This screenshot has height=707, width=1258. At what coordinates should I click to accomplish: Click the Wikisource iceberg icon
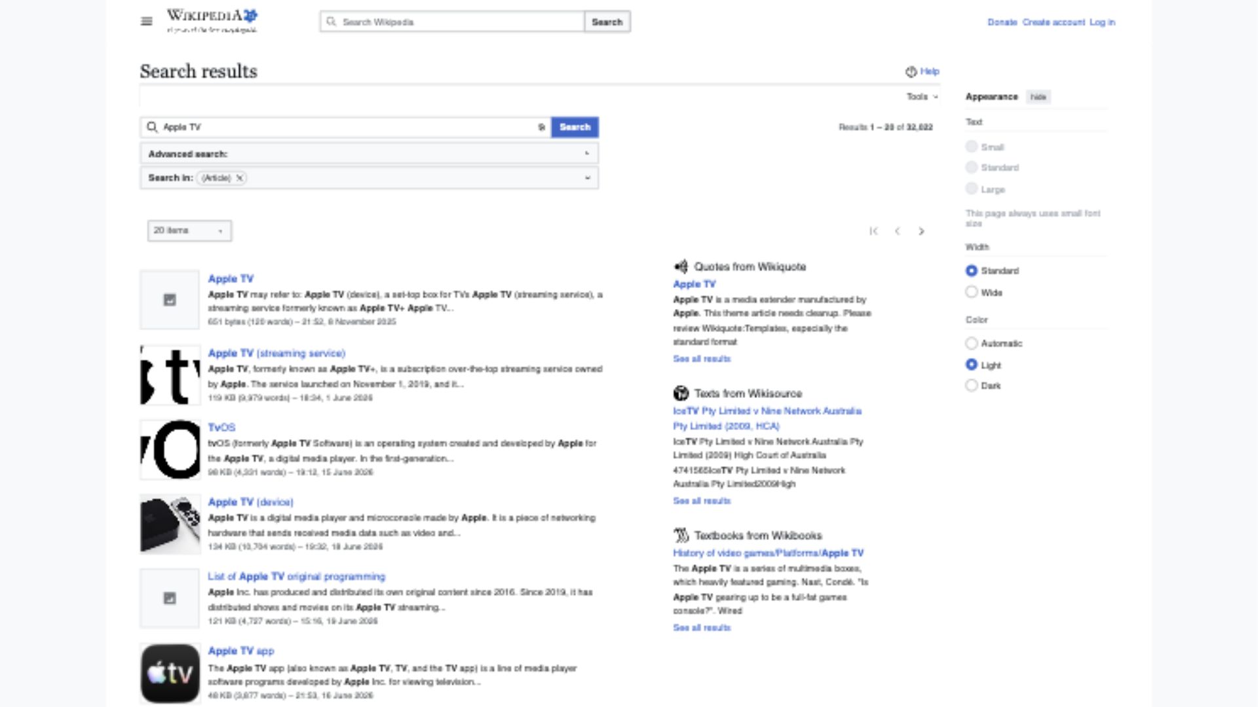pyautogui.click(x=681, y=393)
